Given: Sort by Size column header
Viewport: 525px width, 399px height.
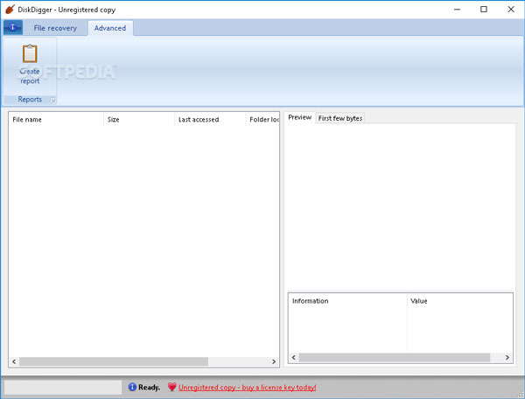Looking at the screenshot, I should (139, 120).
